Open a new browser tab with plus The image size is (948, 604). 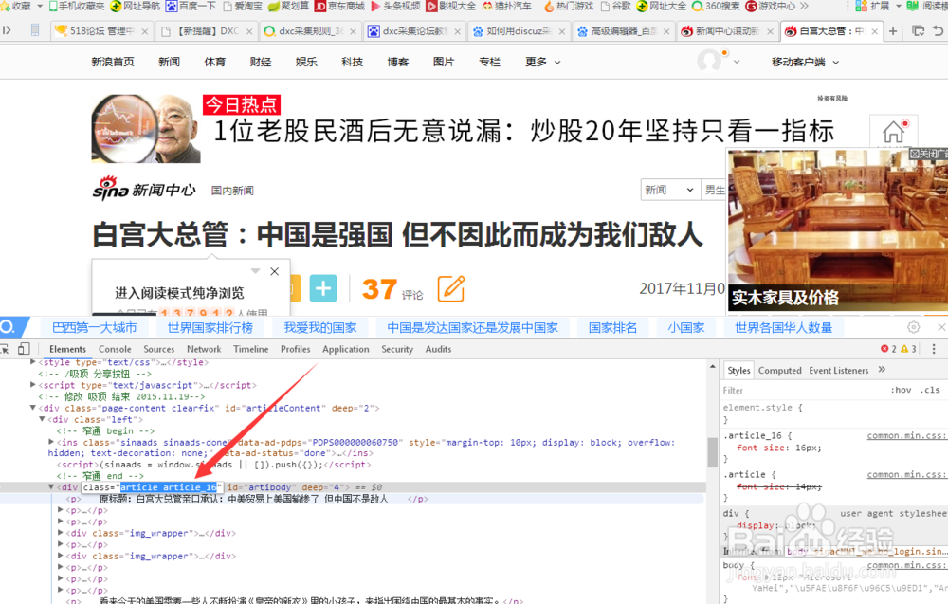coord(893,31)
